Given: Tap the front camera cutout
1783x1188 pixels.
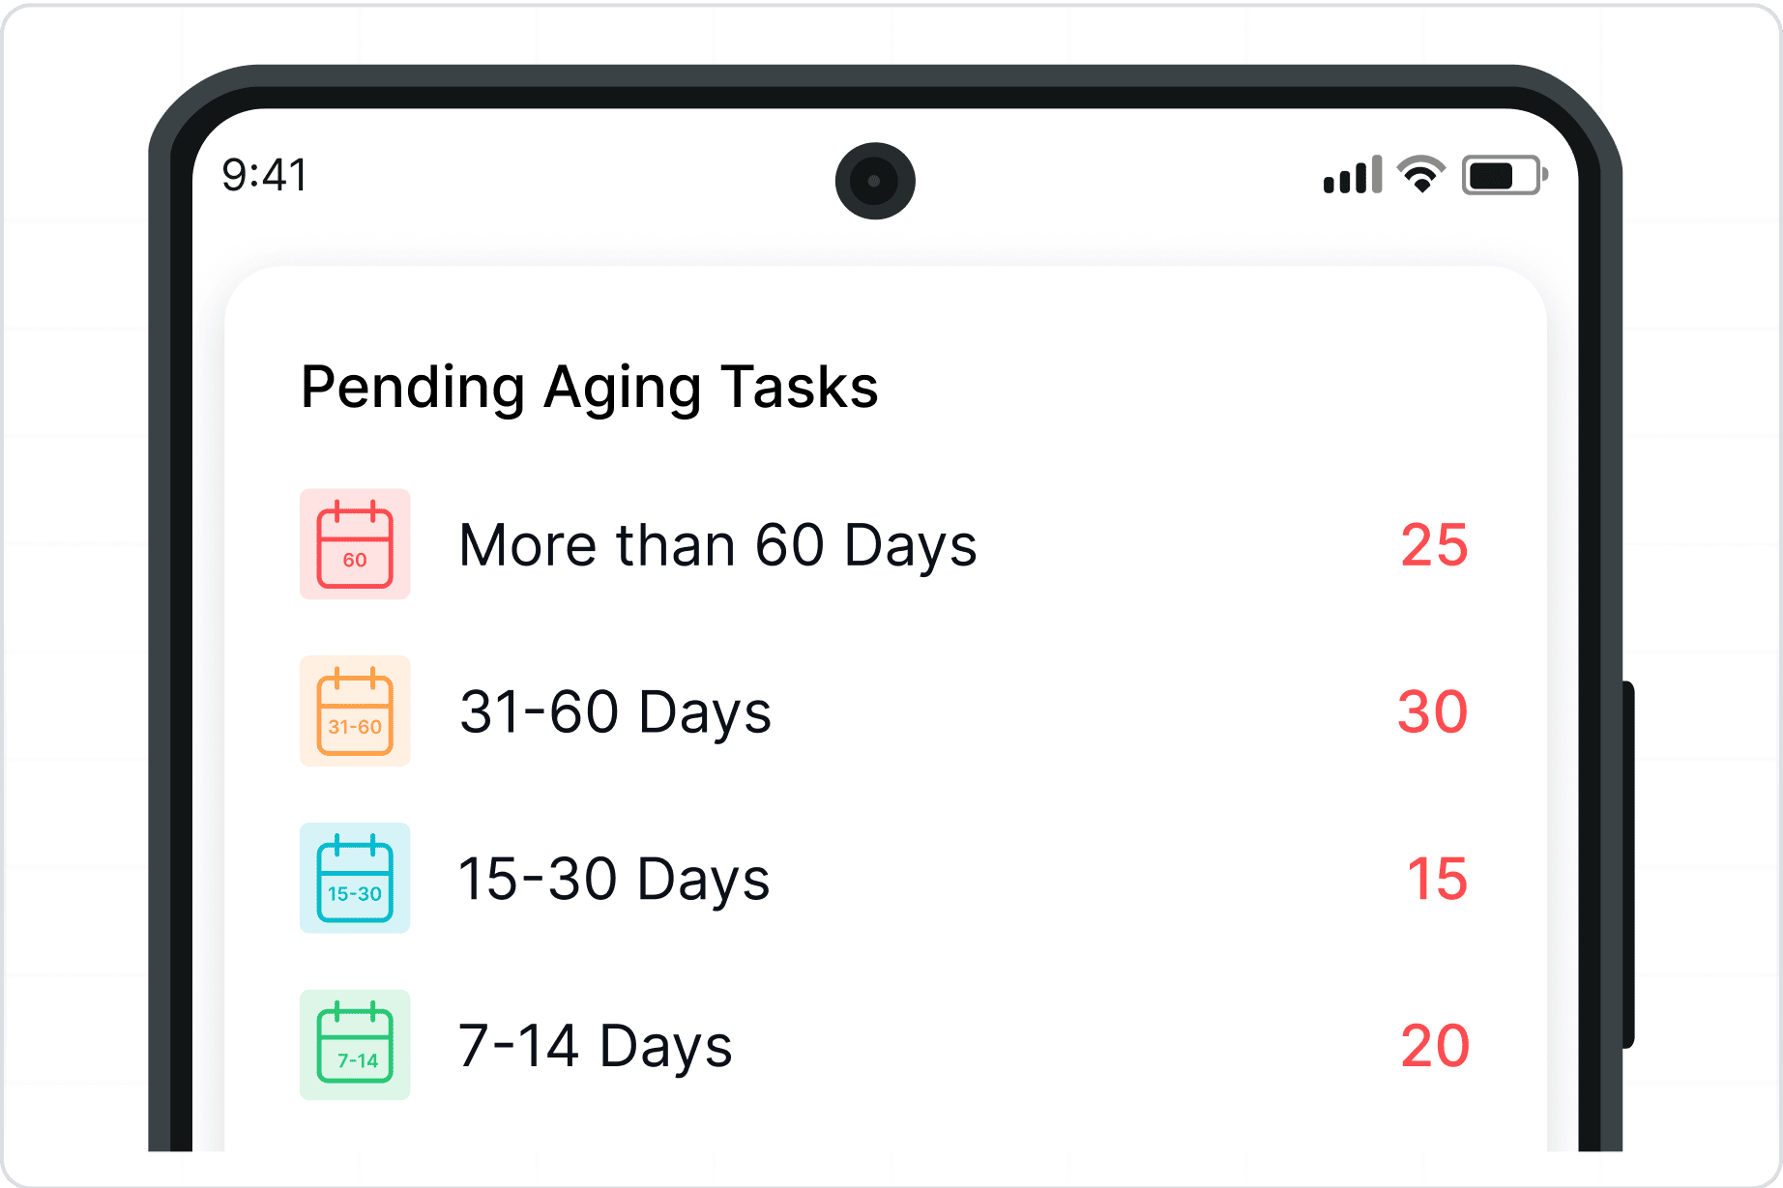Looking at the screenshot, I should pos(875,181).
